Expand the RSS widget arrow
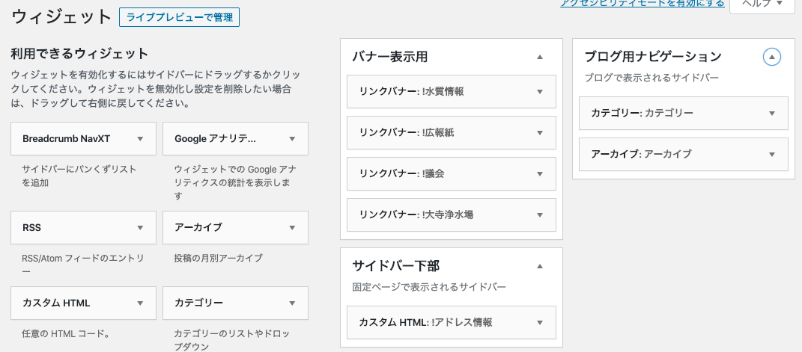 tap(140, 228)
